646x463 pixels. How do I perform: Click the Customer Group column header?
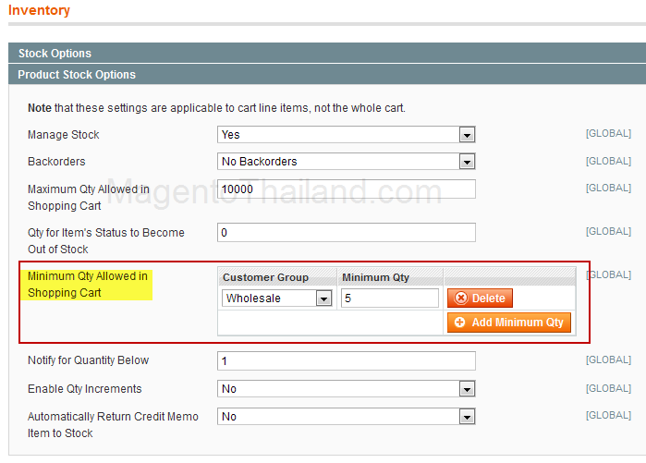pos(266,277)
